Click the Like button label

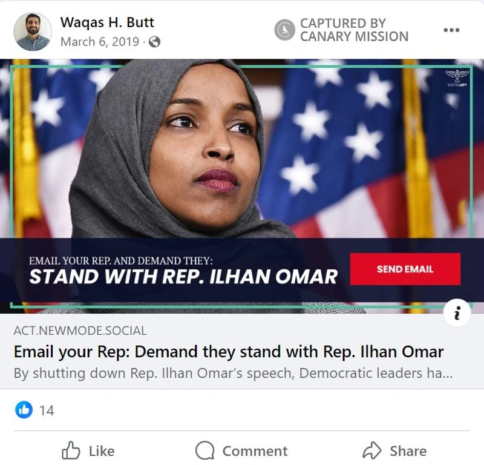click(x=102, y=451)
